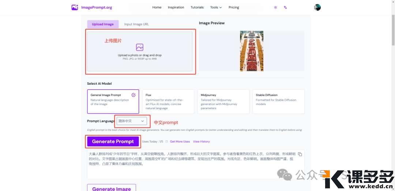The height and width of the screenshot is (191, 395).
Task: Open the user avatar profile menu
Action: (x=317, y=7)
